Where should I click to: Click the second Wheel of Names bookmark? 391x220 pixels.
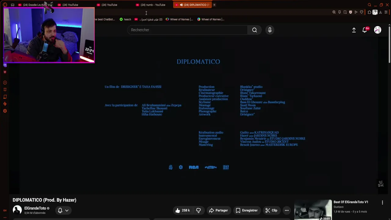211,19
